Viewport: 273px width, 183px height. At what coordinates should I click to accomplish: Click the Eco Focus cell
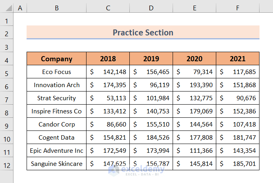click(x=56, y=72)
